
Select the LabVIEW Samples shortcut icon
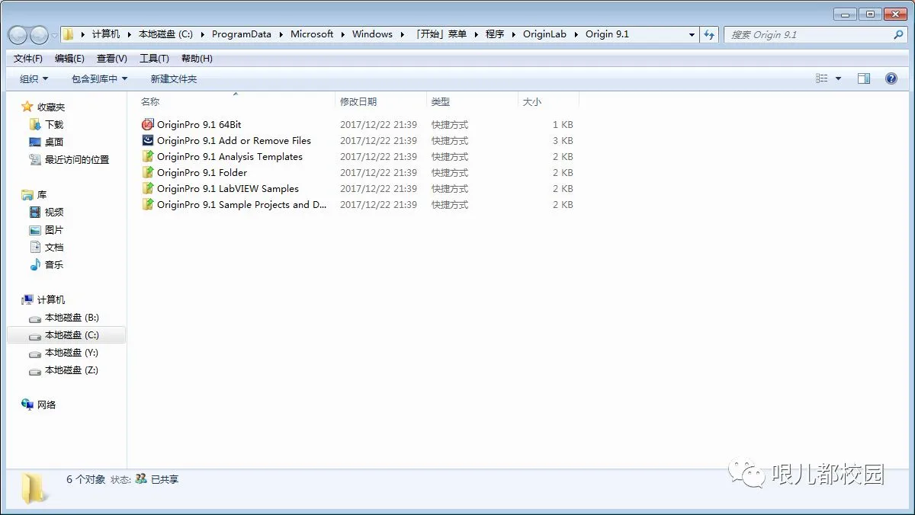point(148,188)
